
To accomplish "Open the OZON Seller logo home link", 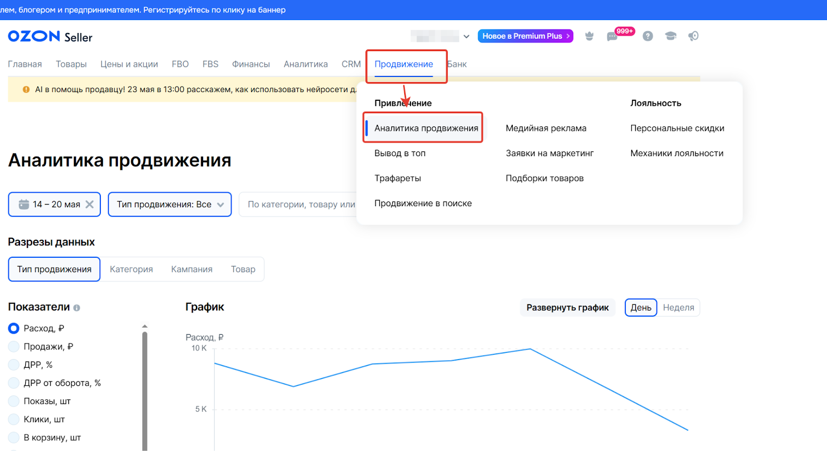I will click(x=50, y=37).
